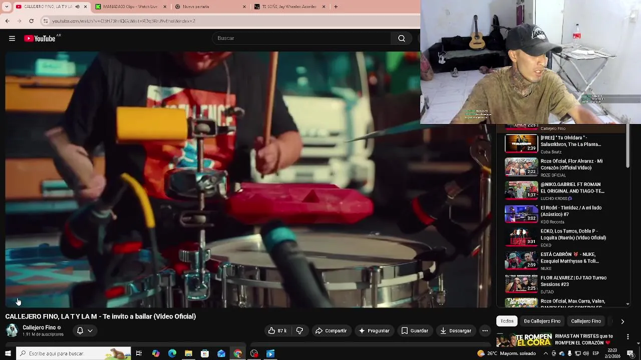Open Microsoft Edge from taskbar

click(x=172, y=353)
